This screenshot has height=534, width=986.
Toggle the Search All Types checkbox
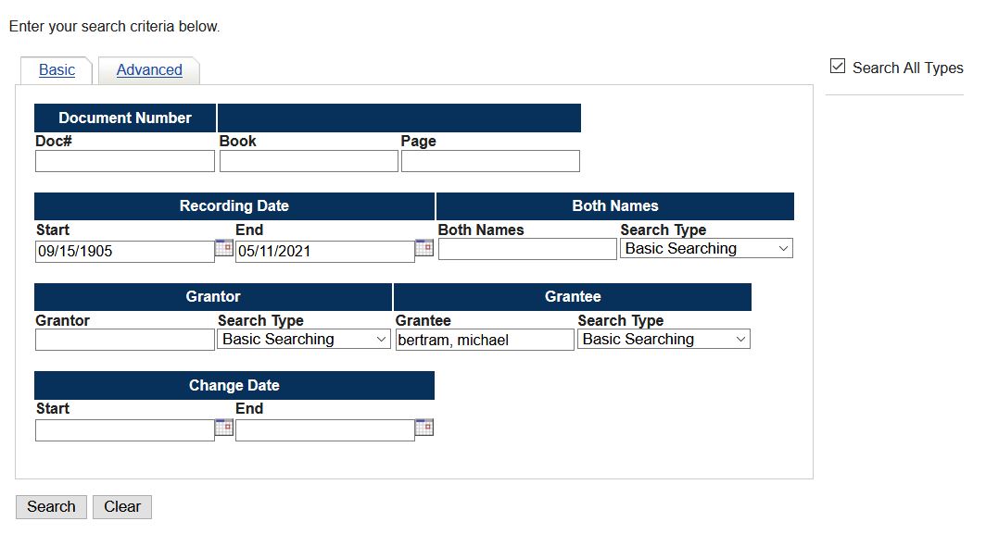[x=838, y=66]
